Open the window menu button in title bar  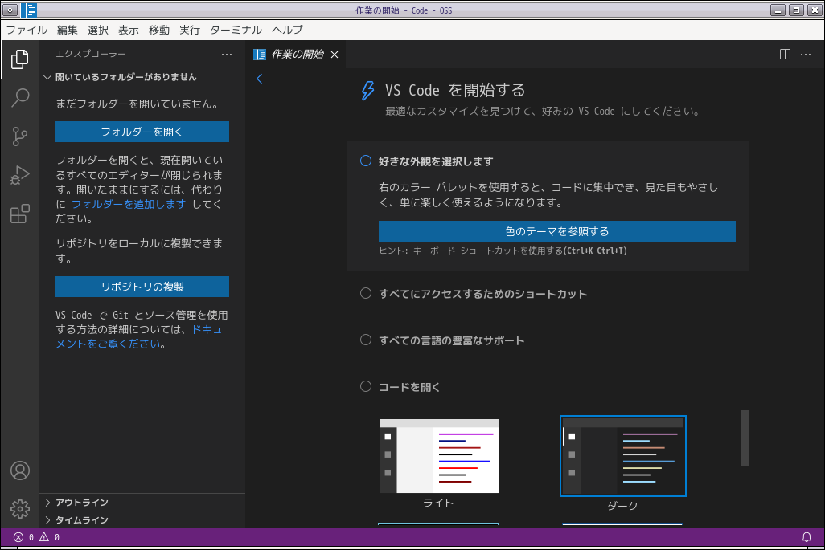point(10,10)
